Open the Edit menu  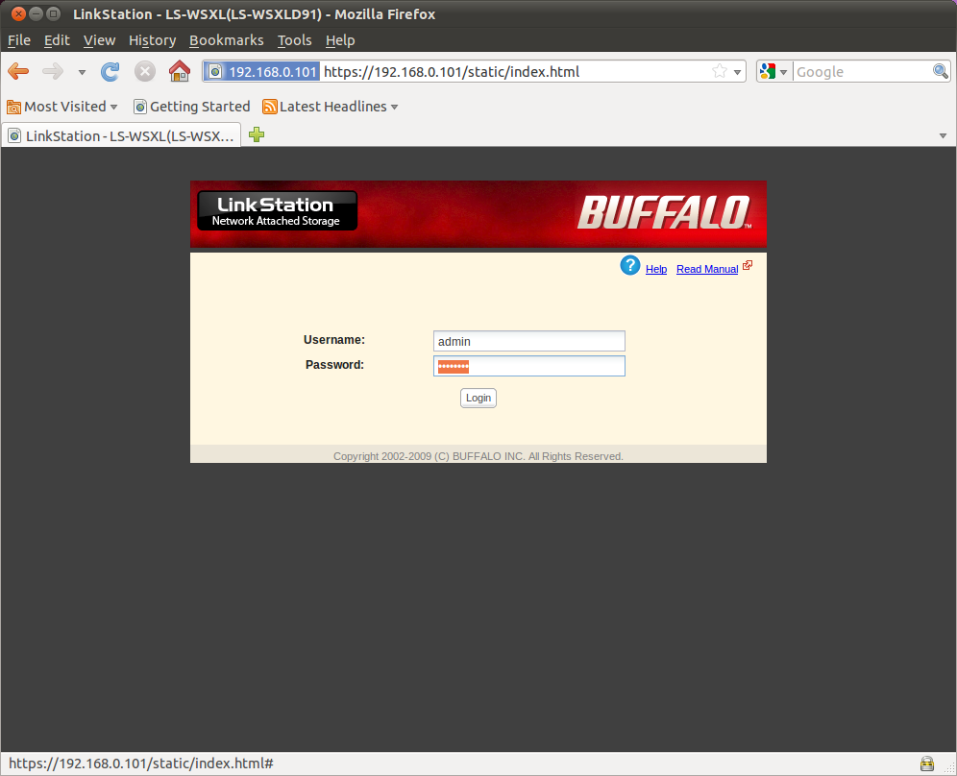57,40
